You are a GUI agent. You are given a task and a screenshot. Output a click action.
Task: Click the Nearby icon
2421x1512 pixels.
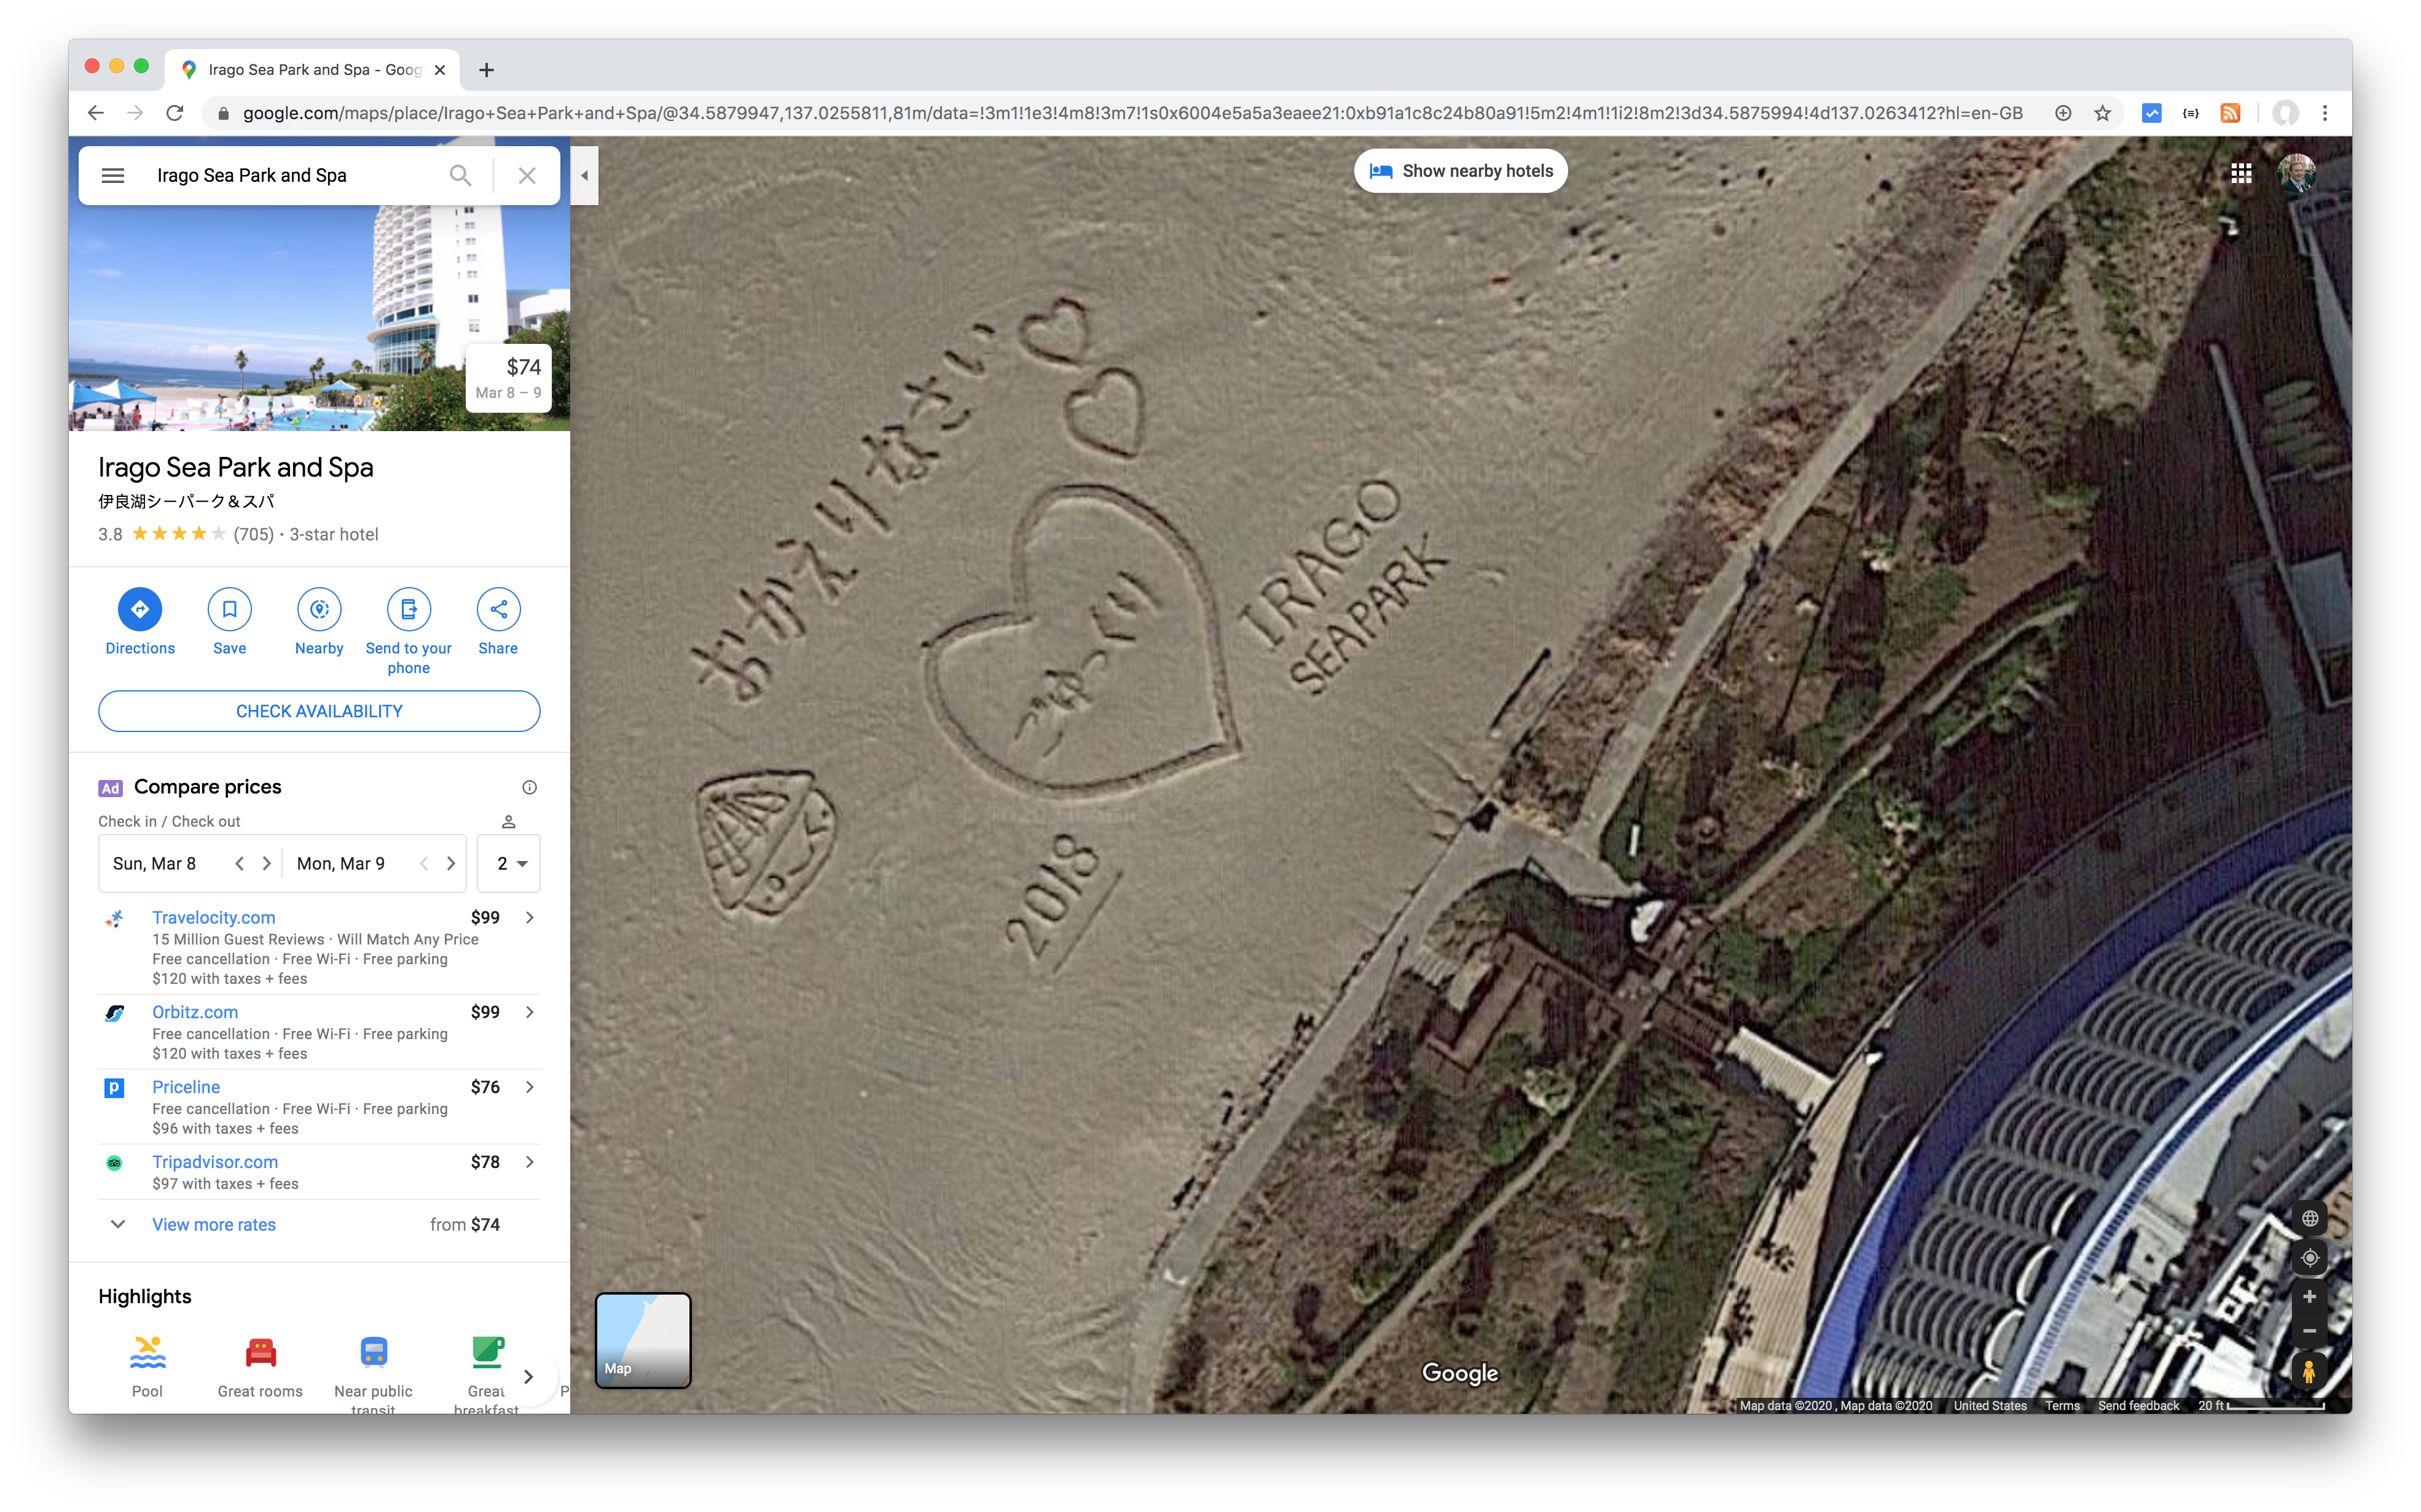point(319,609)
